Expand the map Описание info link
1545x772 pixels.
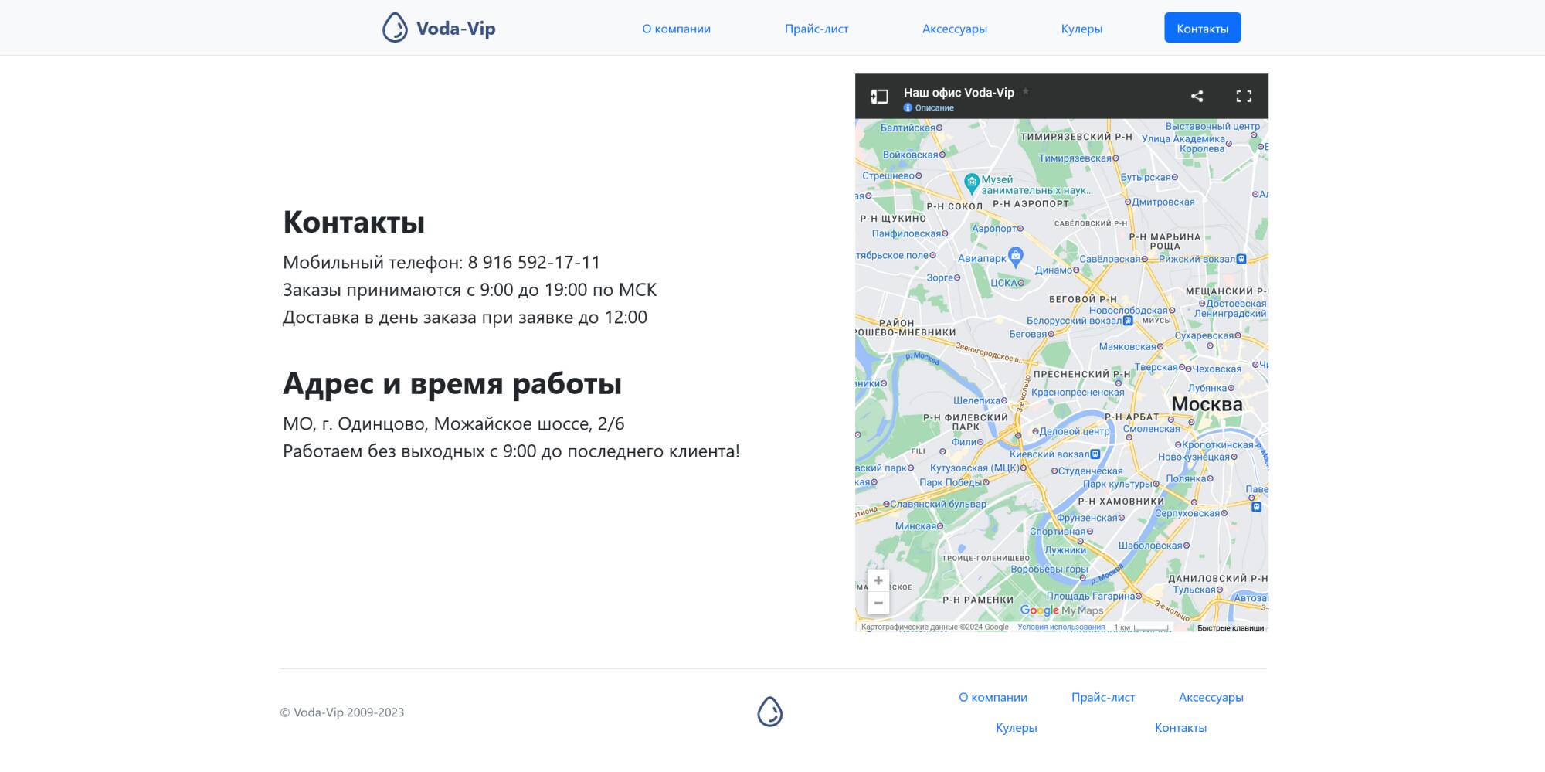pos(929,108)
